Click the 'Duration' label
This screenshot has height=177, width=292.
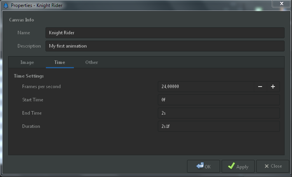[31, 126]
